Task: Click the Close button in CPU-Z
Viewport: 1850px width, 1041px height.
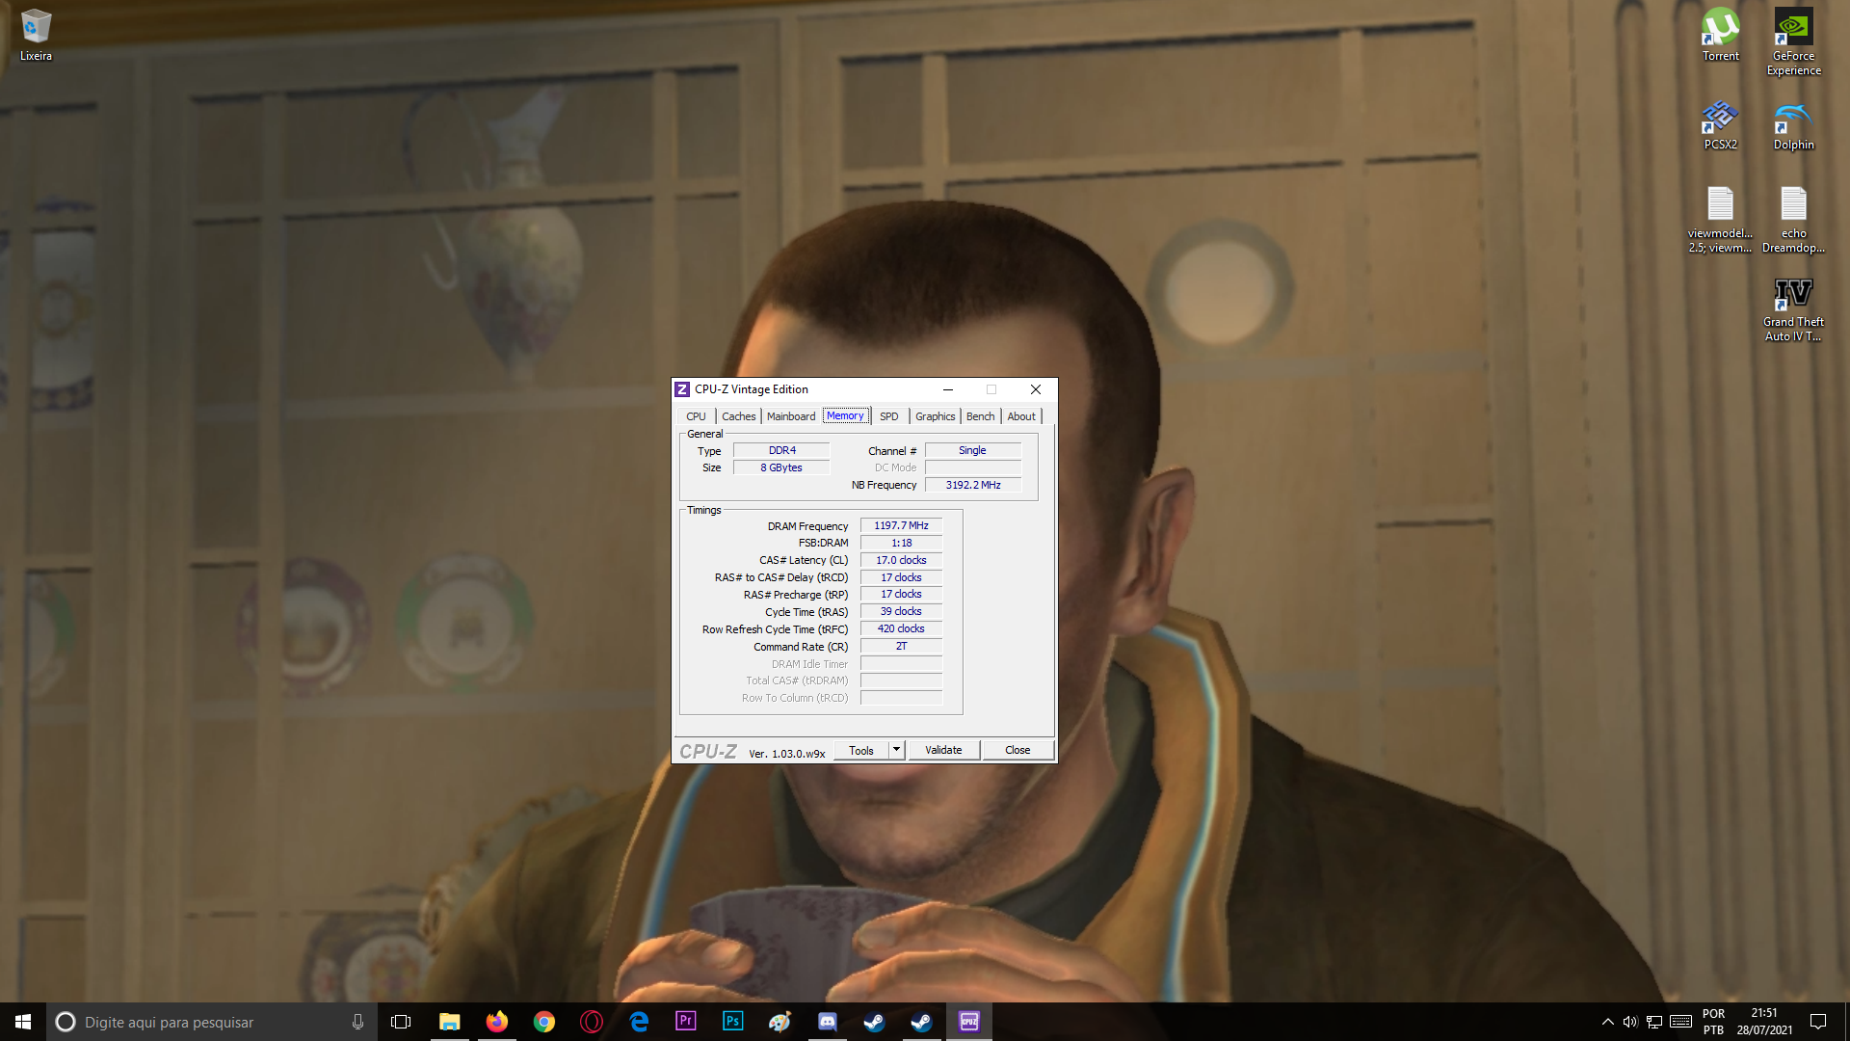Action: [x=1017, y=750]
